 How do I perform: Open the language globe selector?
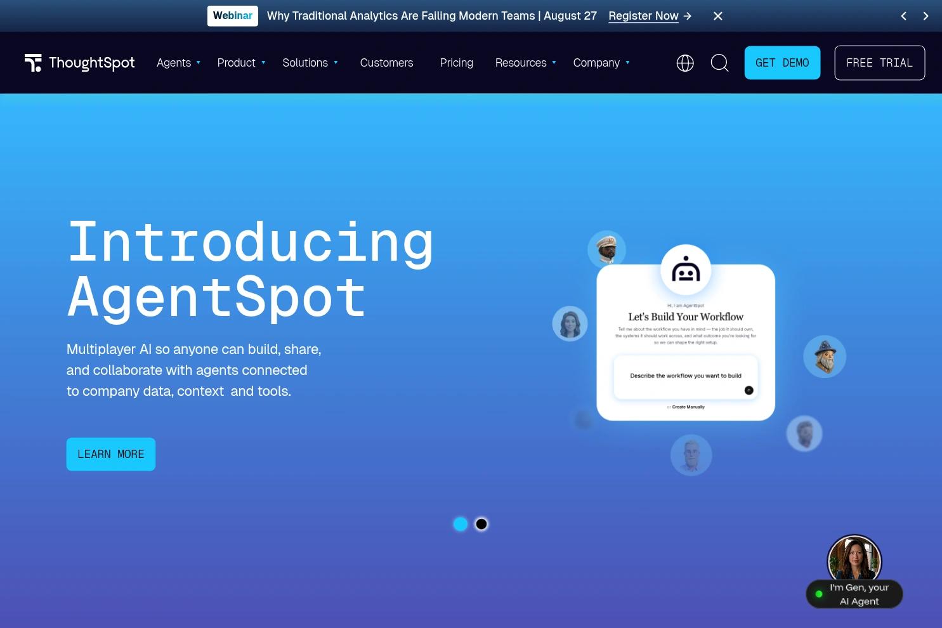coord(685,63)
